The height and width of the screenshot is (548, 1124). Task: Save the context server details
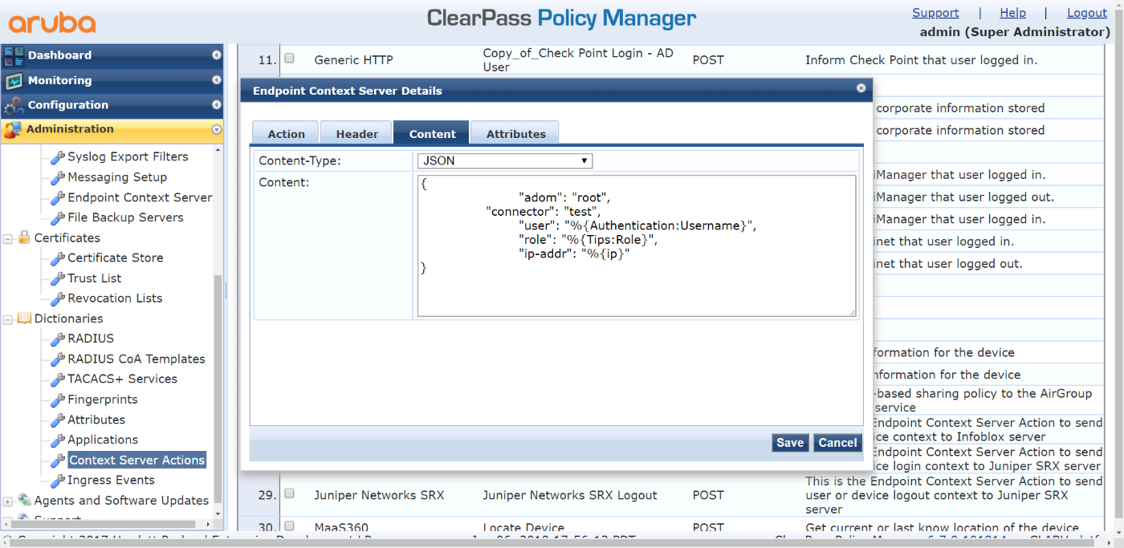point(790,443)
